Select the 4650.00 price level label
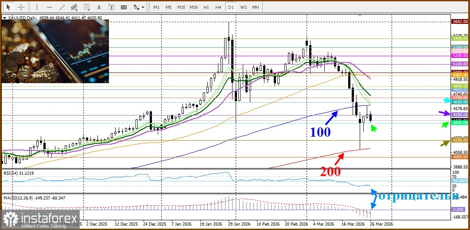The width and height of the screenshot is (470, 230). (460, 102)
